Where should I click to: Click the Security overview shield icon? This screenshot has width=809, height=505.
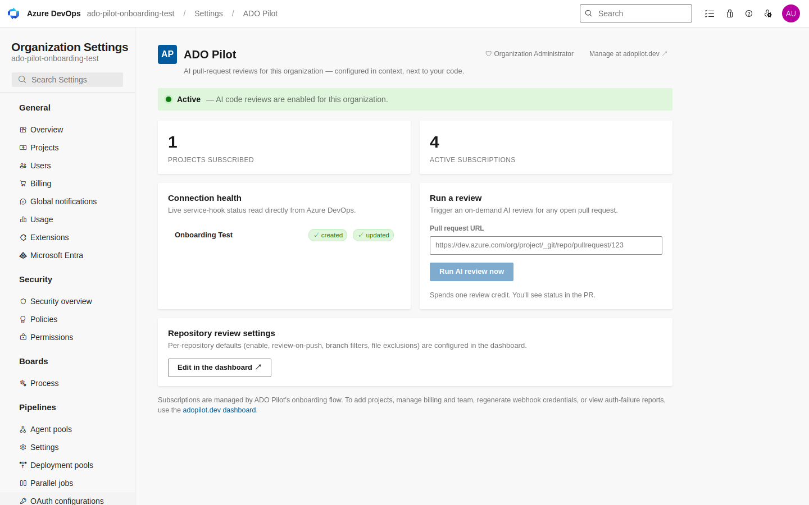pos(23,301)
